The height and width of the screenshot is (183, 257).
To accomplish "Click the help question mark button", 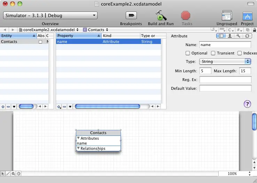I will [x=247, y=104].
